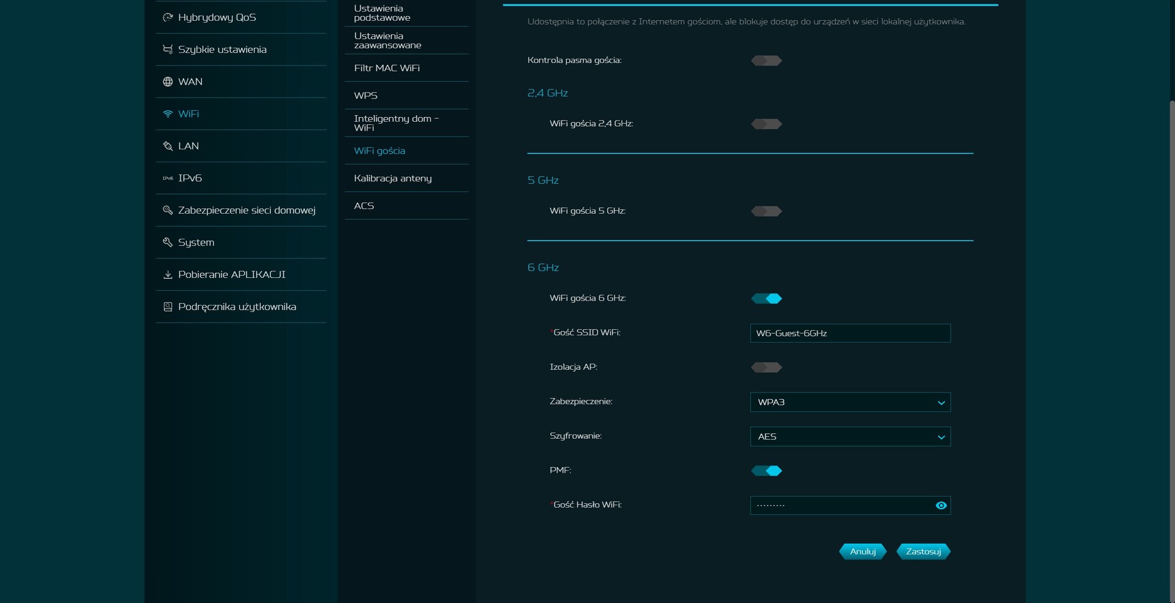Open Kalibracja anteny submenu
Image resolution: width=1175 pixels, height=603 pixels.
406,178
